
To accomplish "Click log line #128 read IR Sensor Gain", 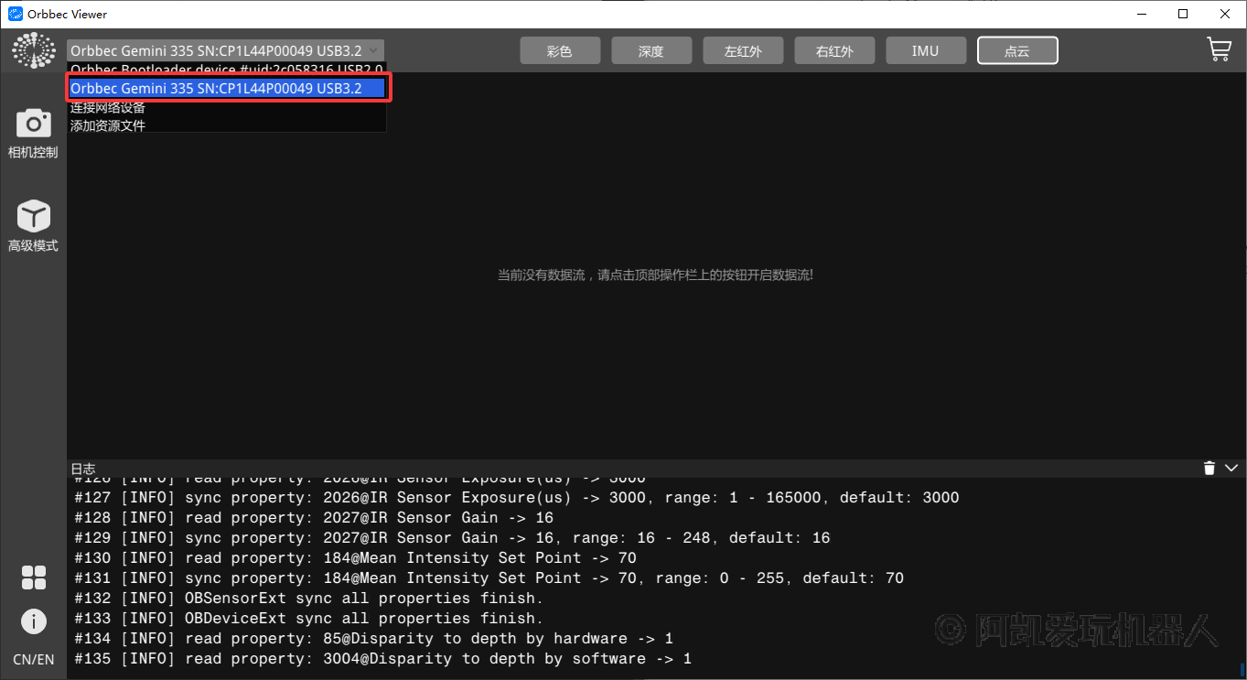I will [314, 518].
